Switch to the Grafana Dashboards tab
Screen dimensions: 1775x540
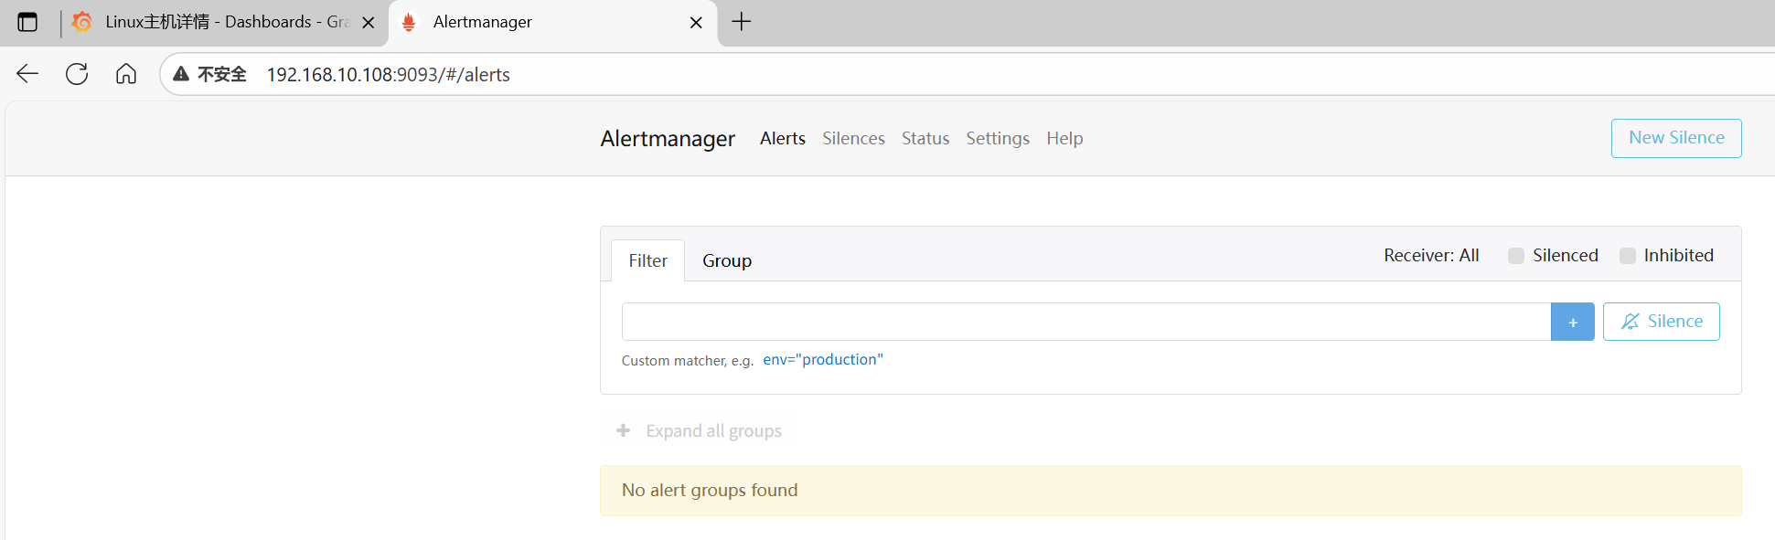point(225,22)
